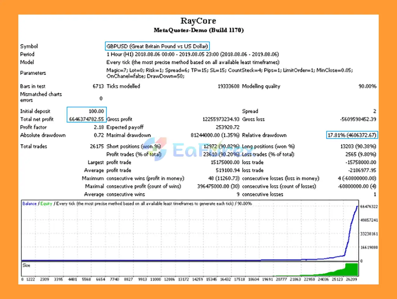
Task: Click the RayCore report title
Action: (198, 21)
